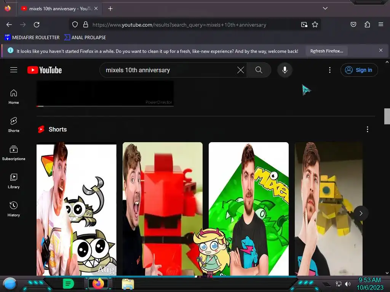Click the scrollbar down arrow
This screenshot has width=390, height=292.
click(x=387, y=273)
